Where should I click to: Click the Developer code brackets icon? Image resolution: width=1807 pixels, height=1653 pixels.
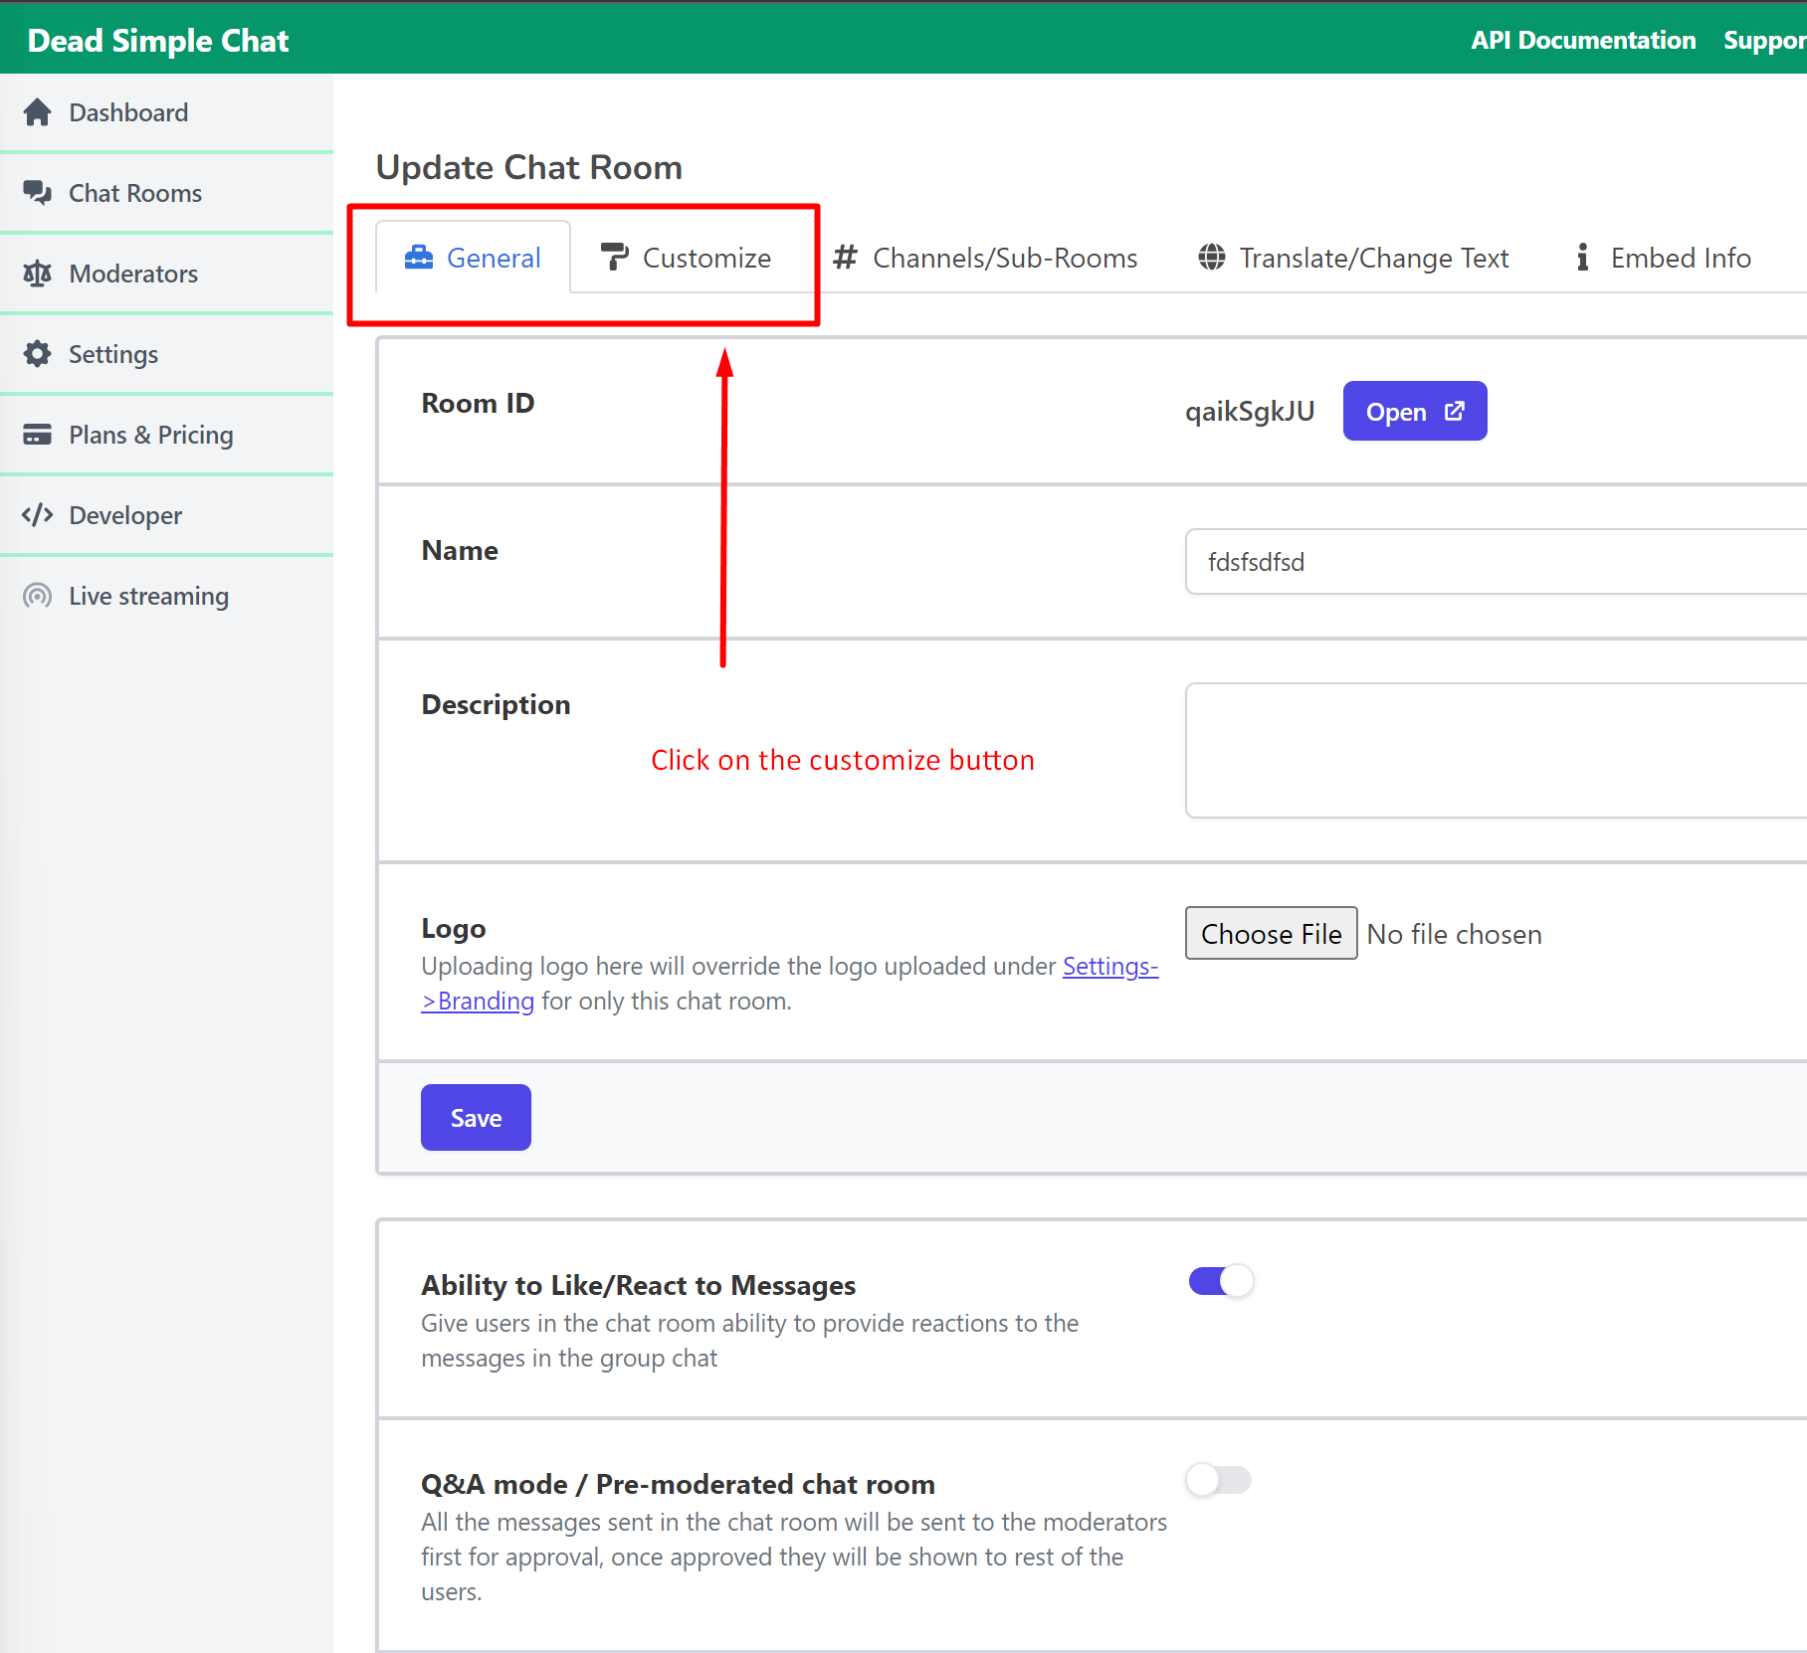[38, 514]
